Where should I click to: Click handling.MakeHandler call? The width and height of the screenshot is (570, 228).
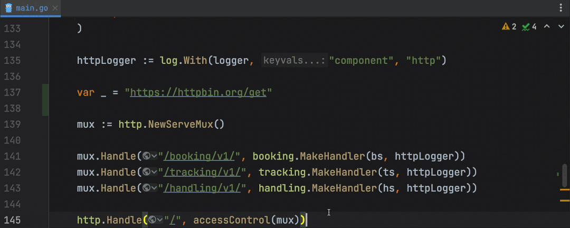coord(317,188)
